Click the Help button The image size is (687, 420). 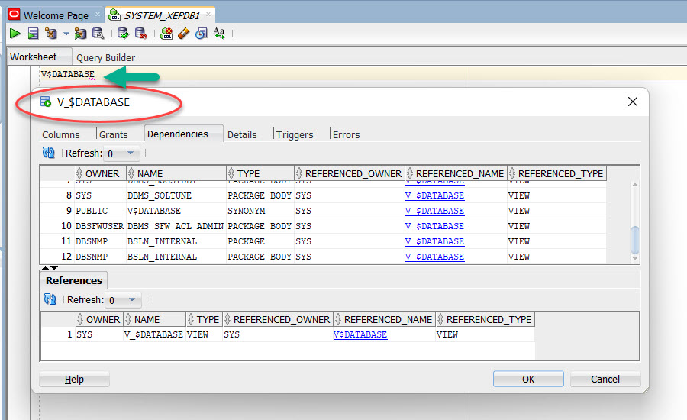point(74,380)
